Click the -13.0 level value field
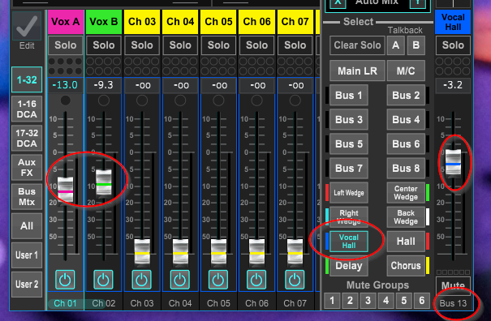Viewport: 491px width, 321px height. click(65, 85)
